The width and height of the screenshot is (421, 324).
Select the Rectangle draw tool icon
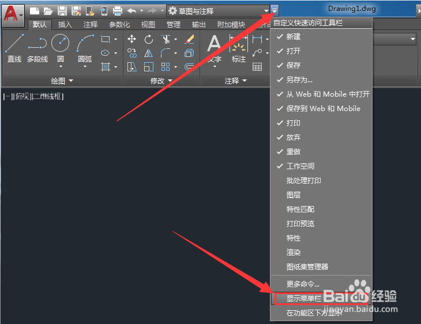(105, 39)
